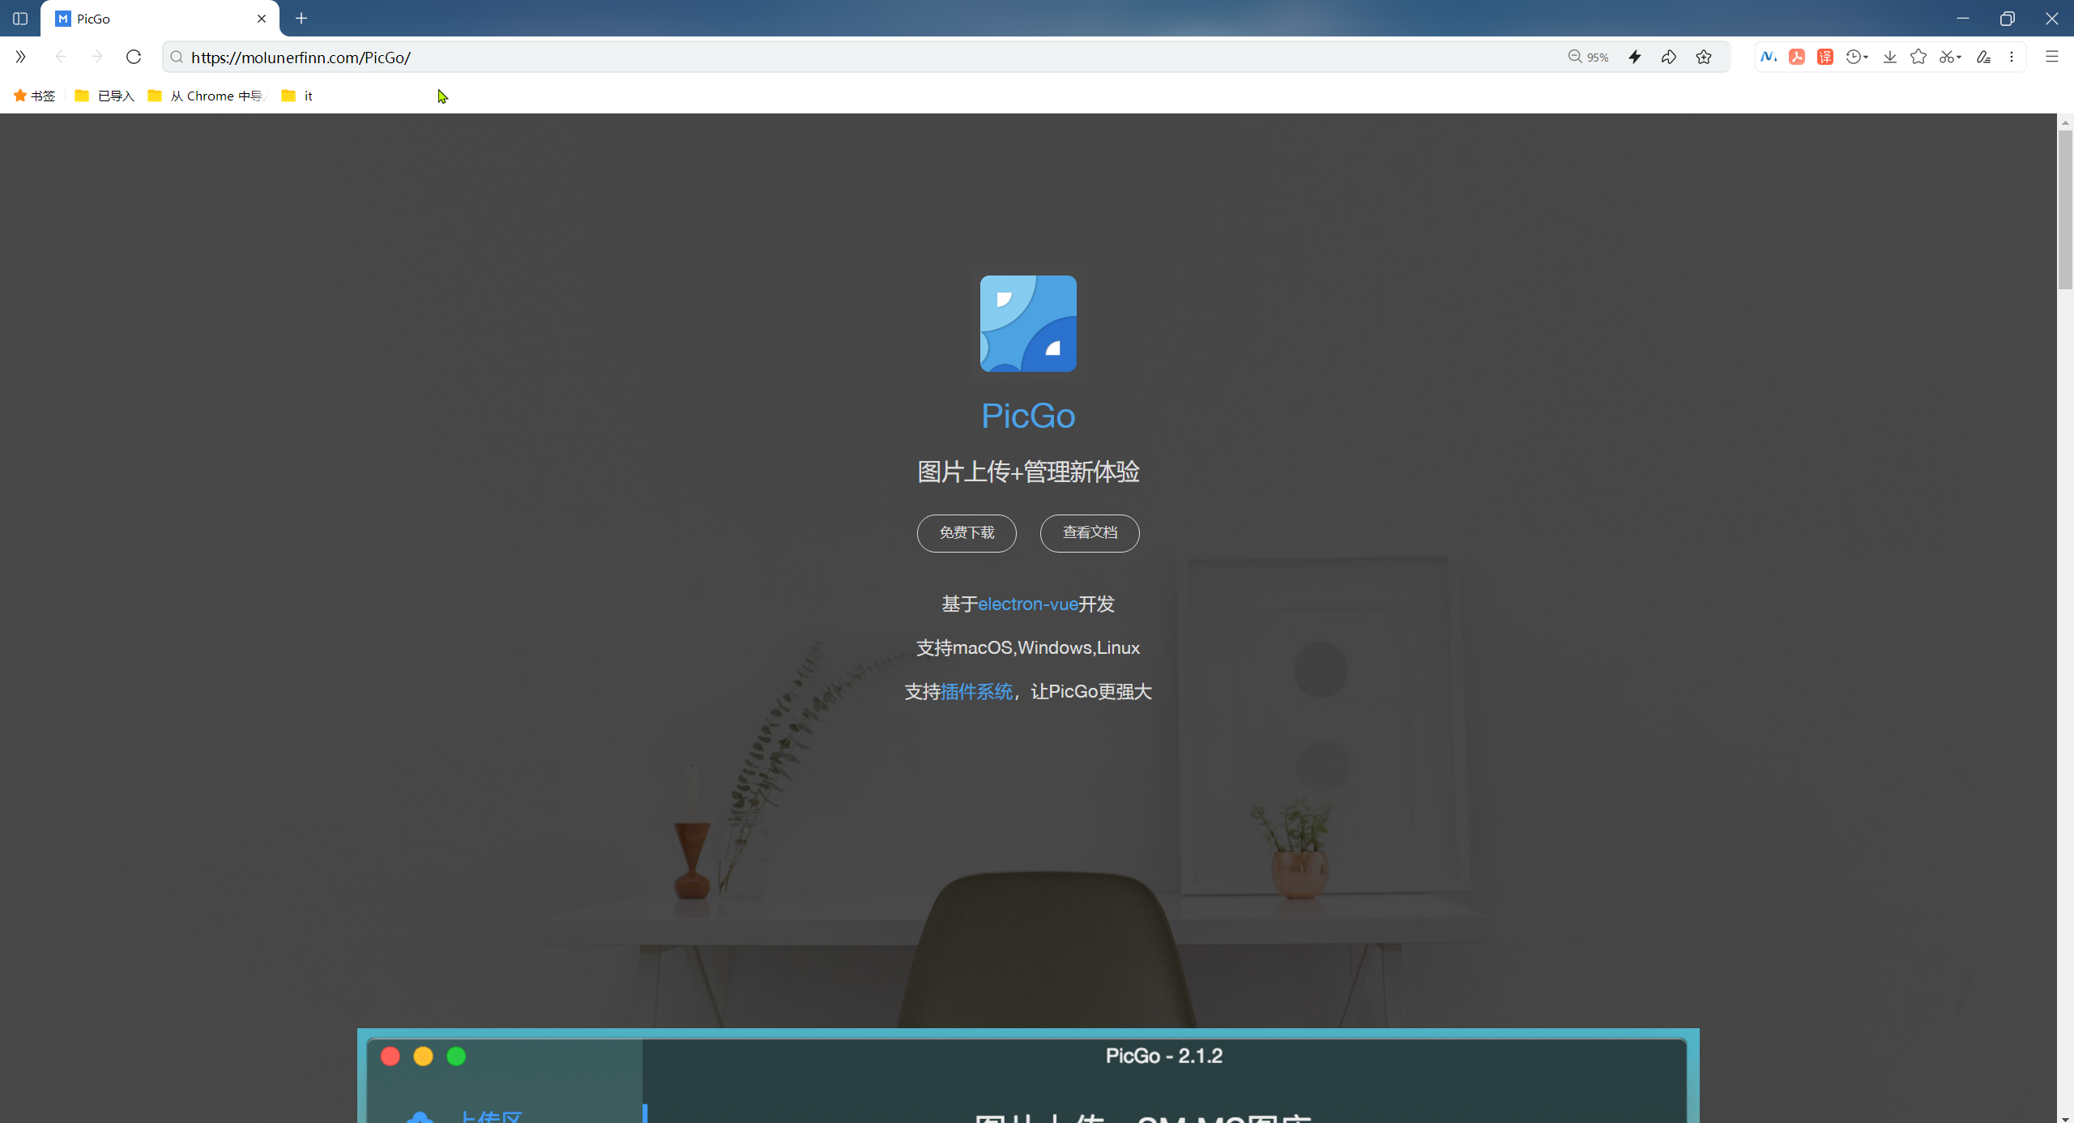Open the 从 Chrome 中导入 bookmarks folder

[206, 96]
